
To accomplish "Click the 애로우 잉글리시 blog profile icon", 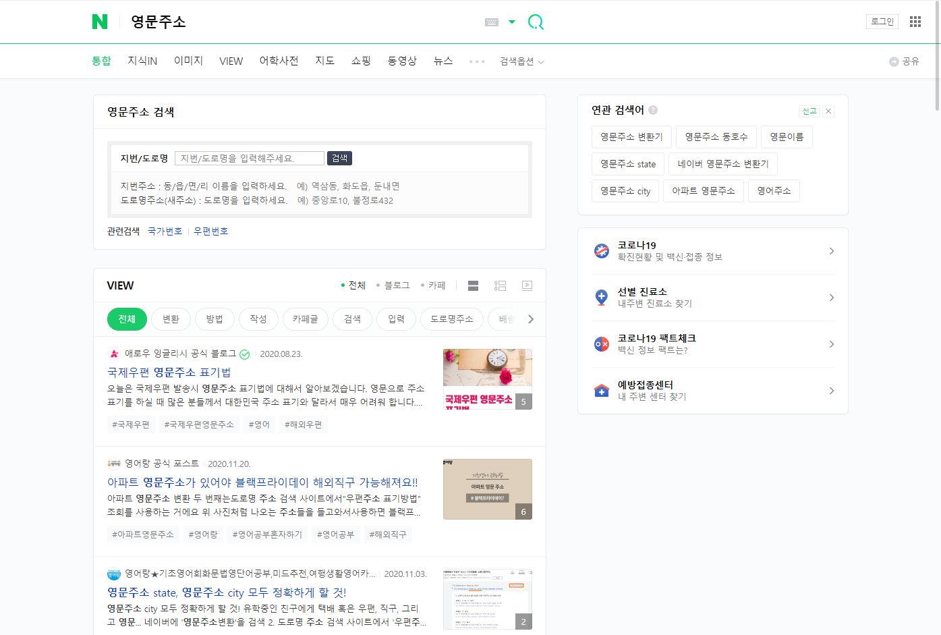I will click(114, 354).
